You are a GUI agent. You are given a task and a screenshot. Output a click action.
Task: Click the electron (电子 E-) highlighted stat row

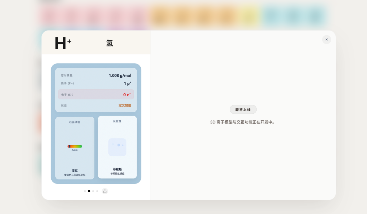[96, 94]
